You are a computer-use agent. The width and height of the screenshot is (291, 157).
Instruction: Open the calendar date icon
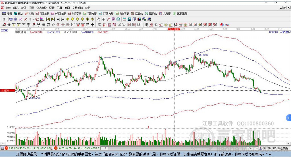click(124, 19)
